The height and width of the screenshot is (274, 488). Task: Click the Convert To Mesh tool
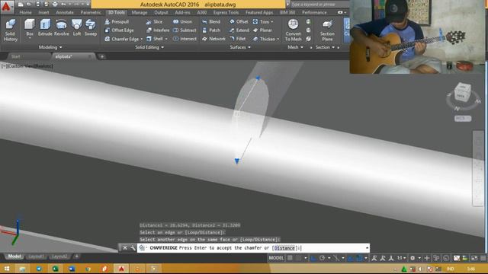click(293, 30)
